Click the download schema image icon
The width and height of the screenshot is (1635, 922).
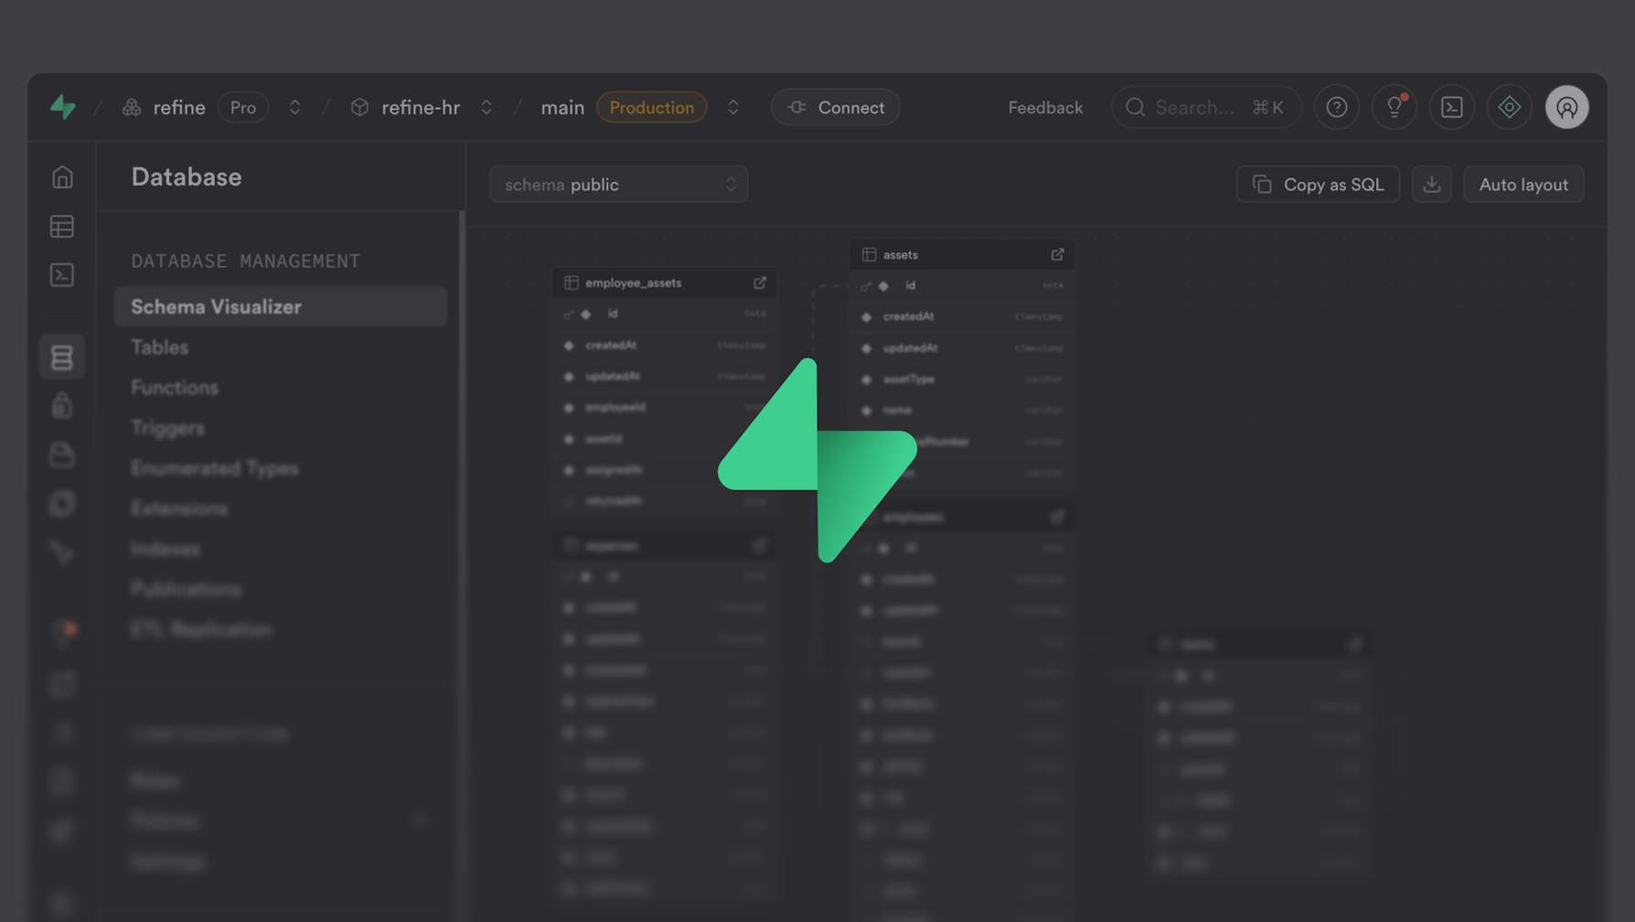click(x=1431, y=184)
